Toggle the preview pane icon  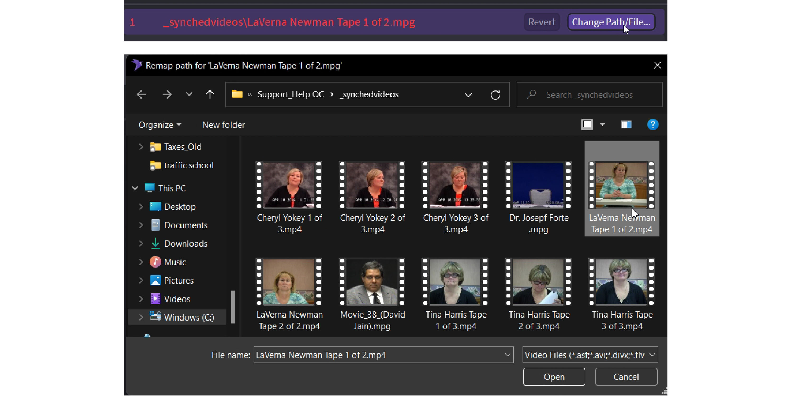(x=626, y=125)
